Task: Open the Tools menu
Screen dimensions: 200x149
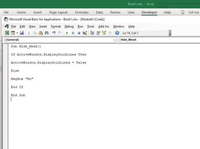Action: click(91, 27)
